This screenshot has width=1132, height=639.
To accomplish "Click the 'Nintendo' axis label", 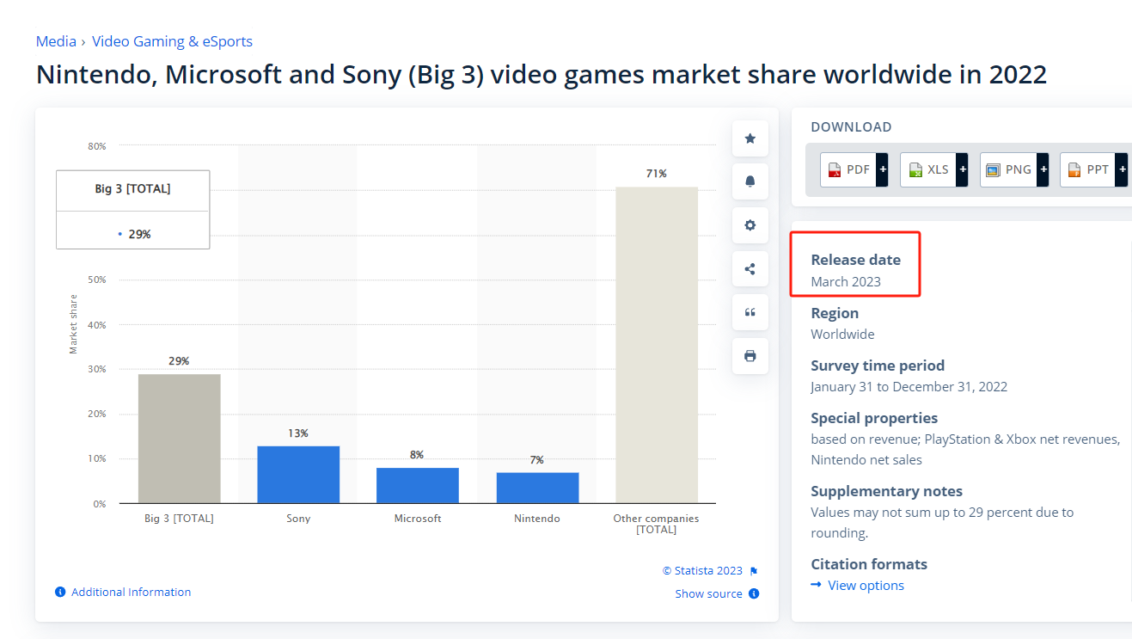I will point(537,519).
